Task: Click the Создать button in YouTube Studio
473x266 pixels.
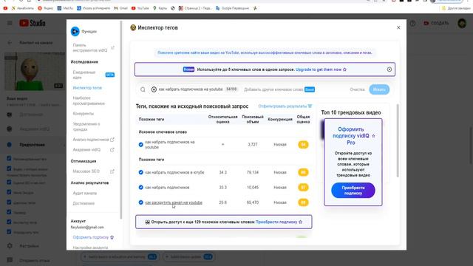Action: (436, 23)
